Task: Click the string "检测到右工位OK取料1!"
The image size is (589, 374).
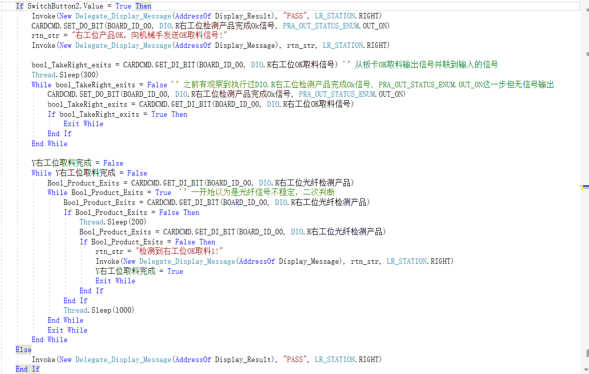Action: tap(179, 251)
